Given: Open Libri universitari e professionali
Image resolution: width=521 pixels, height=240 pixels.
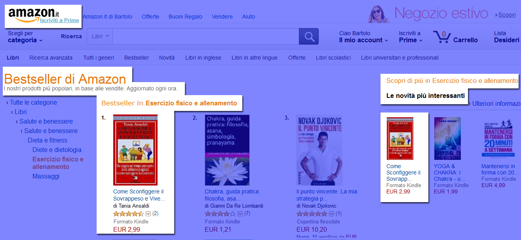Looking at the screenshot, I should [x=400, y=58].
